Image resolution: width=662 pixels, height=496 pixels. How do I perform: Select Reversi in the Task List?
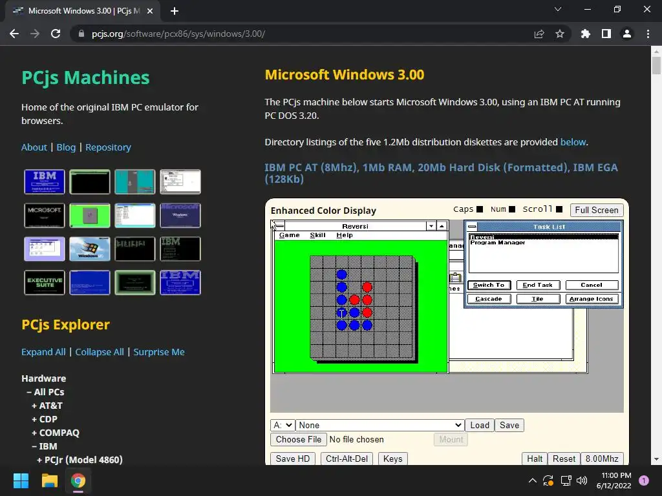point(543,237)
